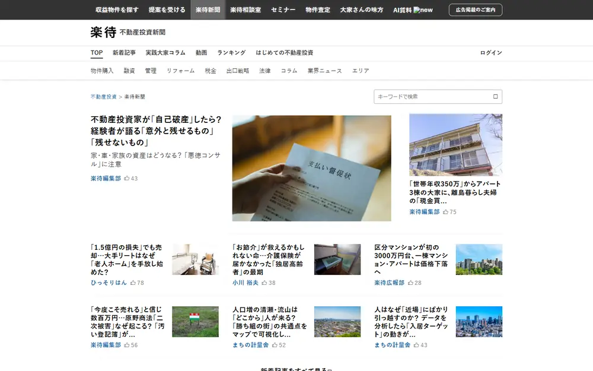Click like icon beside count 52

[x=275, y=345]
